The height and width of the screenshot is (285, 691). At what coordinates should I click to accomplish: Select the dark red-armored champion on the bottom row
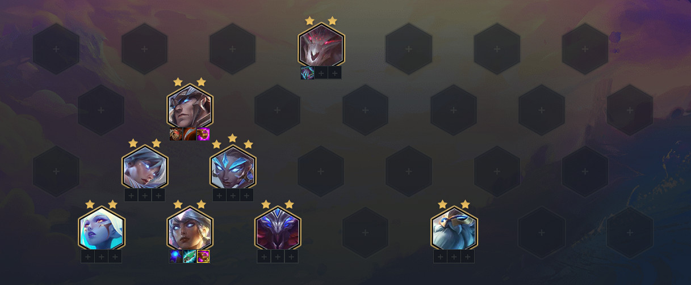[278, 229]
